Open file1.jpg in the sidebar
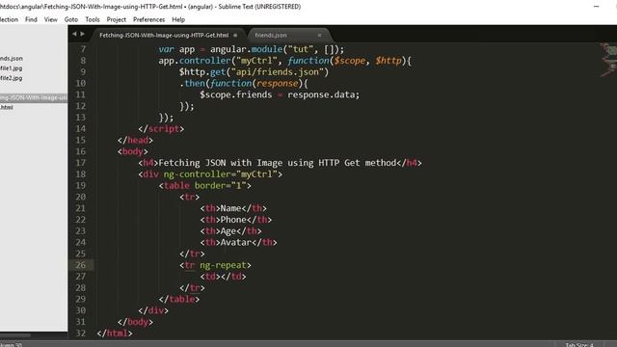 tap(11, 68)
